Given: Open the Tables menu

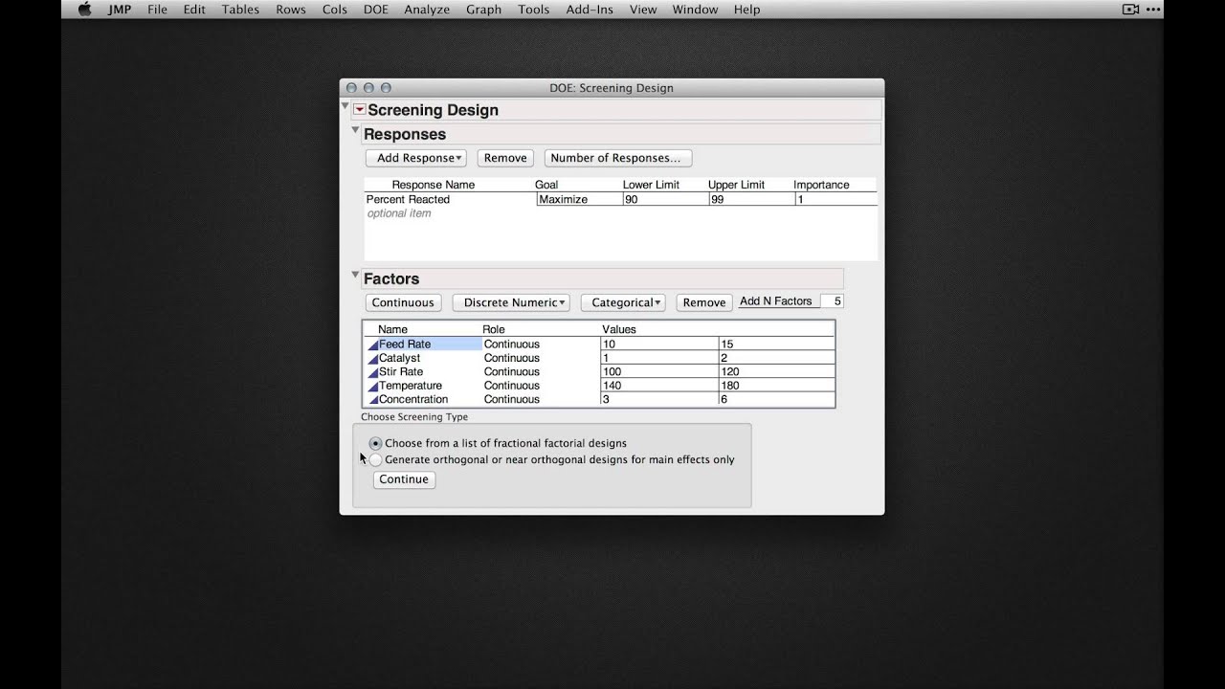Looking at the screenshot, I should pyautogui.click(x=240, y=10).
